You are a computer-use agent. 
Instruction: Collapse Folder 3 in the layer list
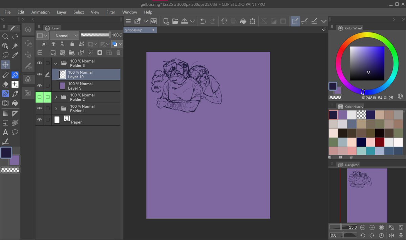pos(56,63)
